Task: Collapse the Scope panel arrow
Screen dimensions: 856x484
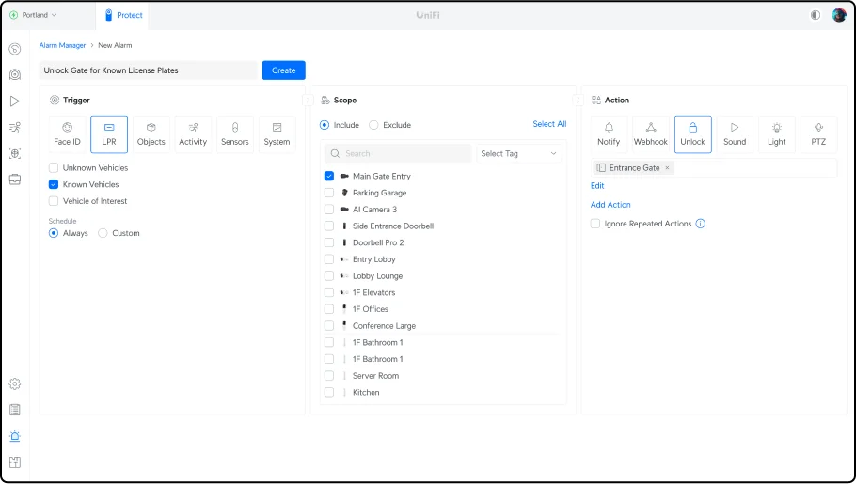Action: [579, 101]
